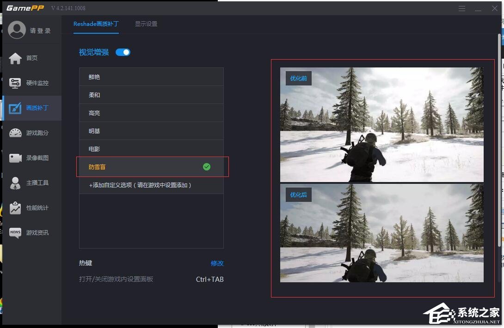Image resolution: width=504 pixels, height=328 pixels.
Task: Click the vertical scrollbar on right edge
Action: tap(499, 140)
